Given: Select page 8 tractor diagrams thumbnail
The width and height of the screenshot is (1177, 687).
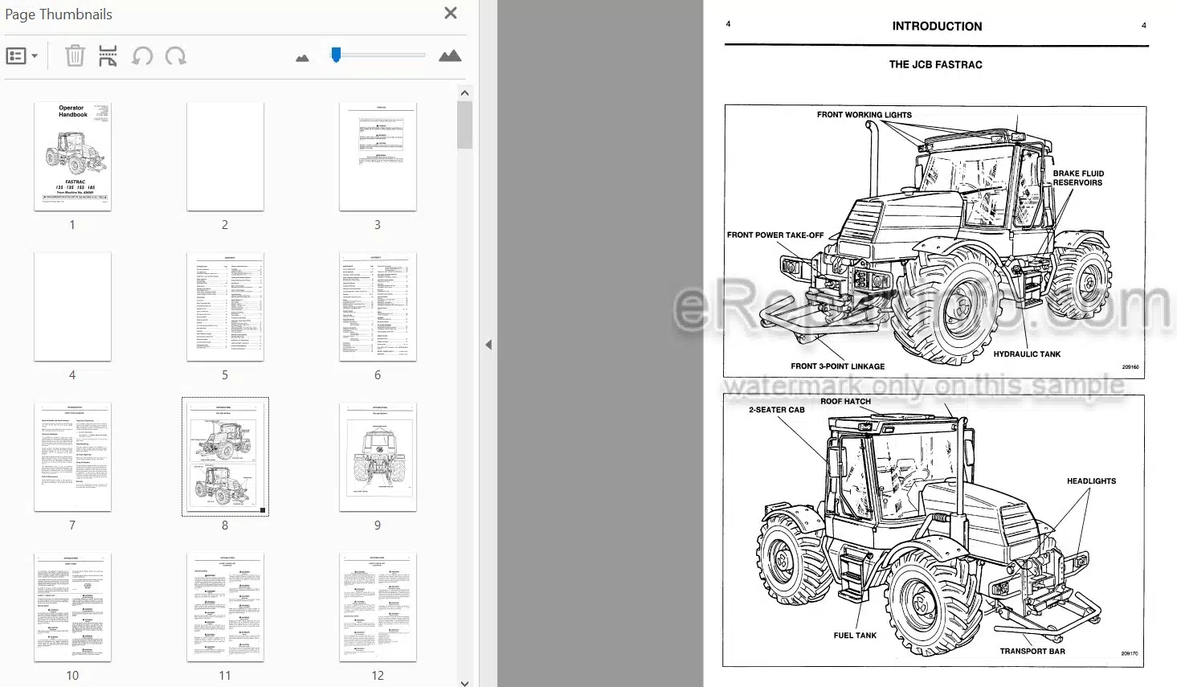Looking at the screenshot, I should tap(225, 457).
